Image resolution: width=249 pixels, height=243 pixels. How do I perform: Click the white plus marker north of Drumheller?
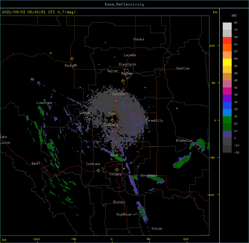coord(177,108)
